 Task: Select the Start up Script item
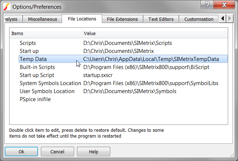coord(37,75)
